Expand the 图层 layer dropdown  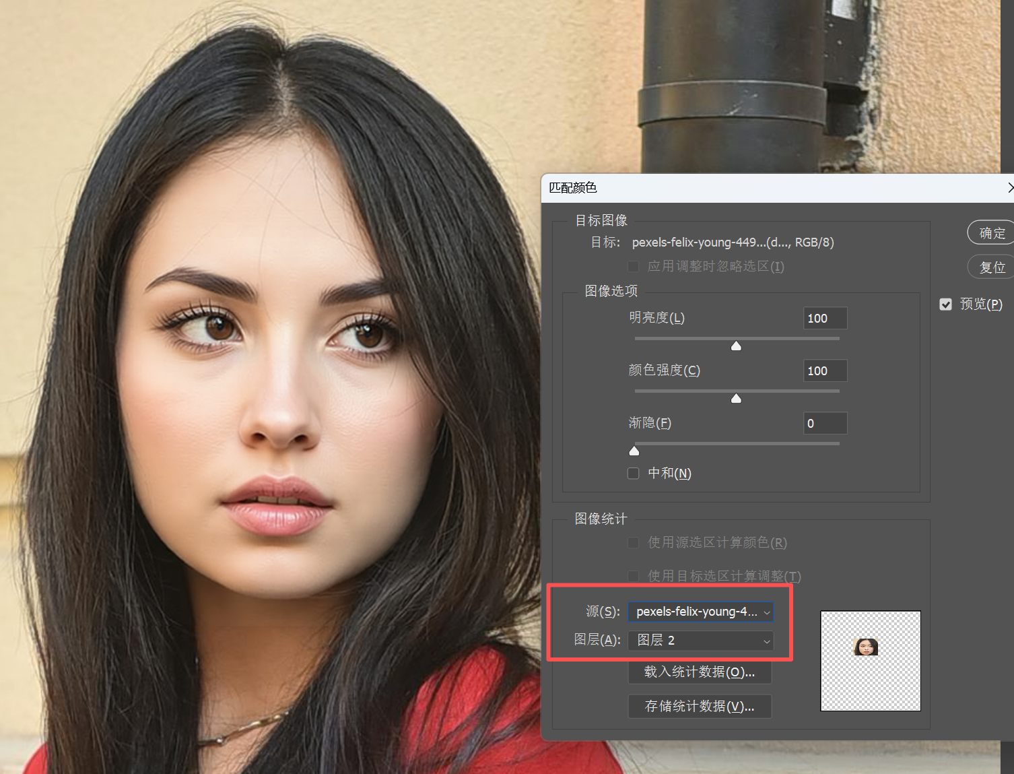[700, 641]
